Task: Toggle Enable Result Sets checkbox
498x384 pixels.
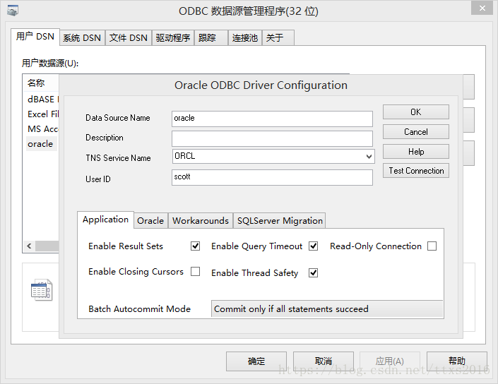Action: 196,246
